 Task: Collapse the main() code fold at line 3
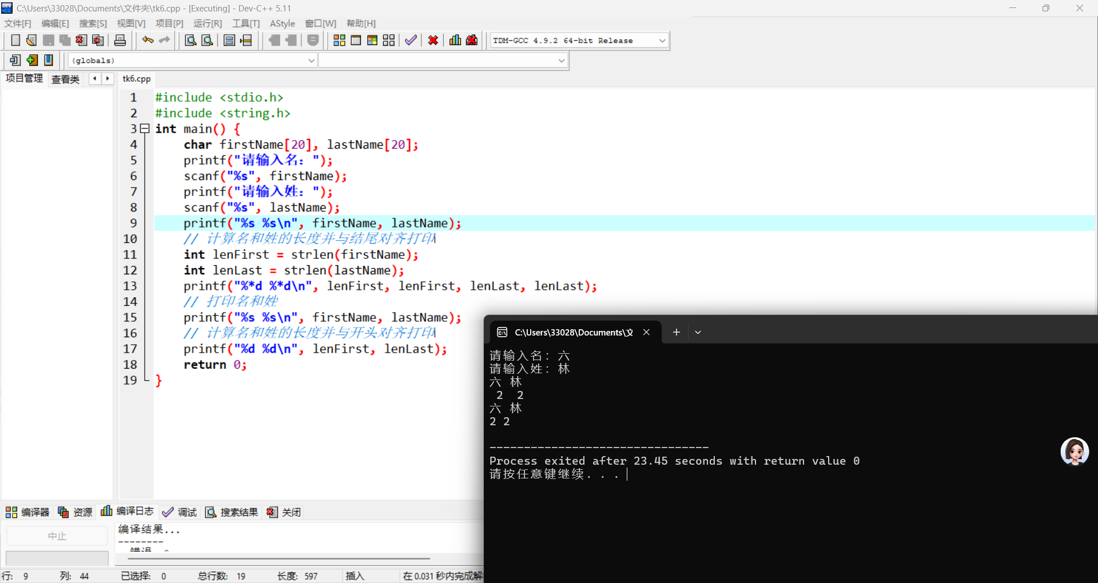[x=145, y=129]
